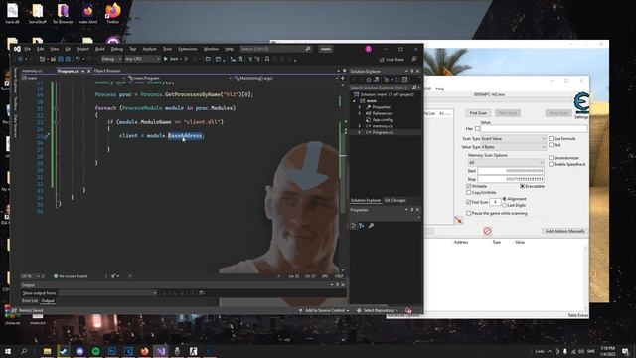Toggle the Fast Scan checkbox
This screenshot has width=636, height=358.
[469, 202]
